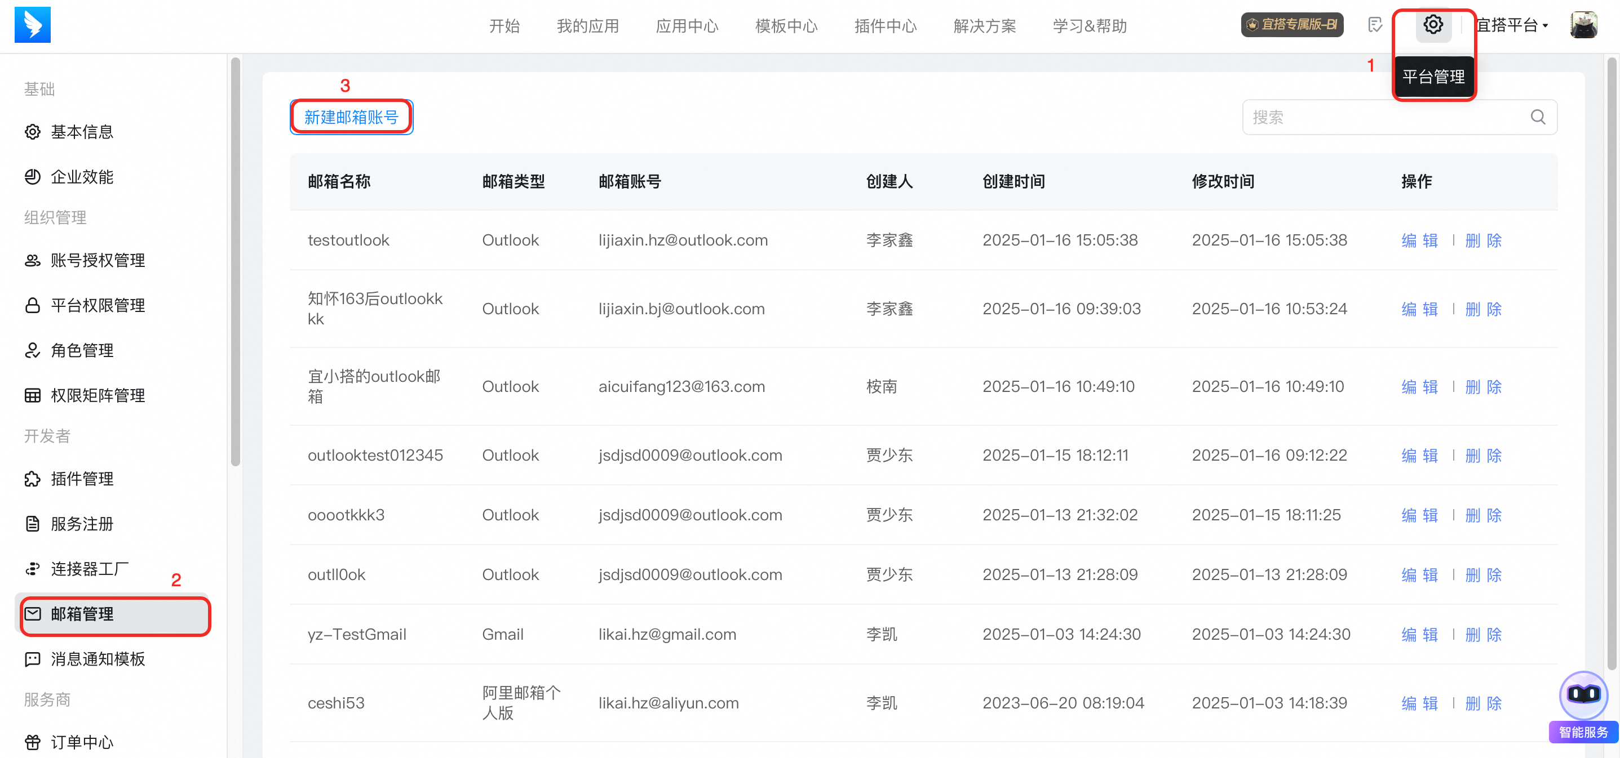Switch to 模板中心 tab
This screenshot has width=1620, height=758.
[786, 26]
